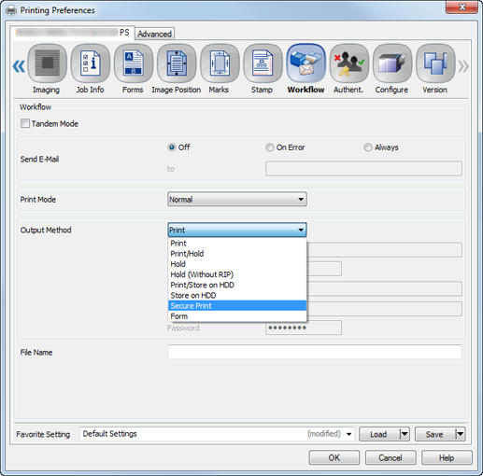Select the Forms icon
This screenshot has height=476, width=483.
tap(134, 63)
